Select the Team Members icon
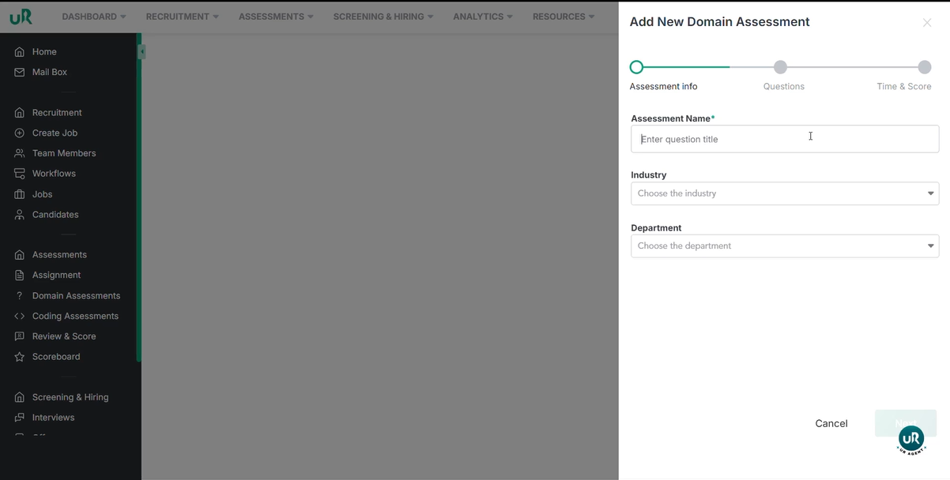The image size is (950, 480). (x=20, y=153)
